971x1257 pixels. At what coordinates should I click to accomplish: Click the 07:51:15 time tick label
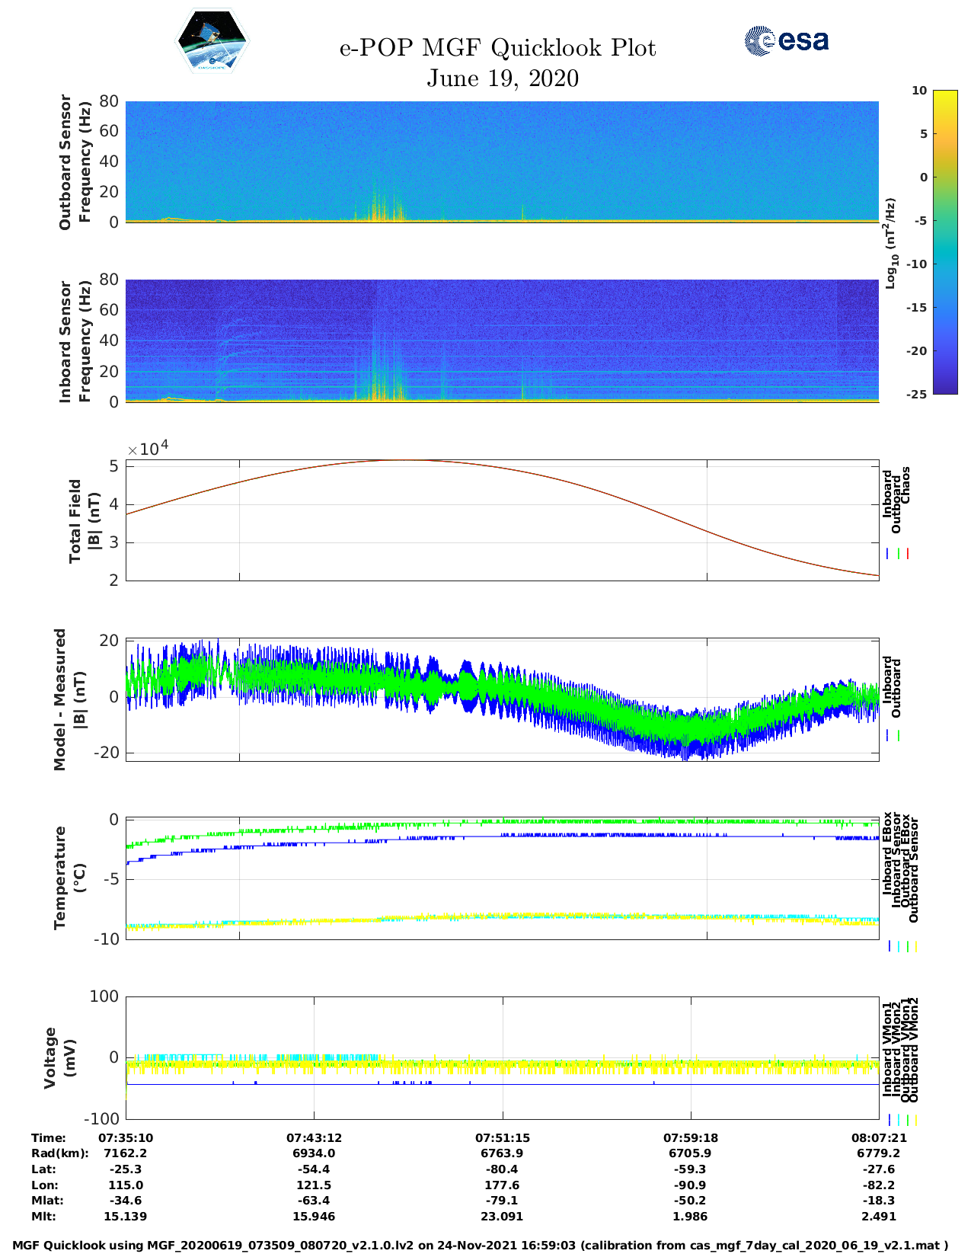[x=502, y=1137]
